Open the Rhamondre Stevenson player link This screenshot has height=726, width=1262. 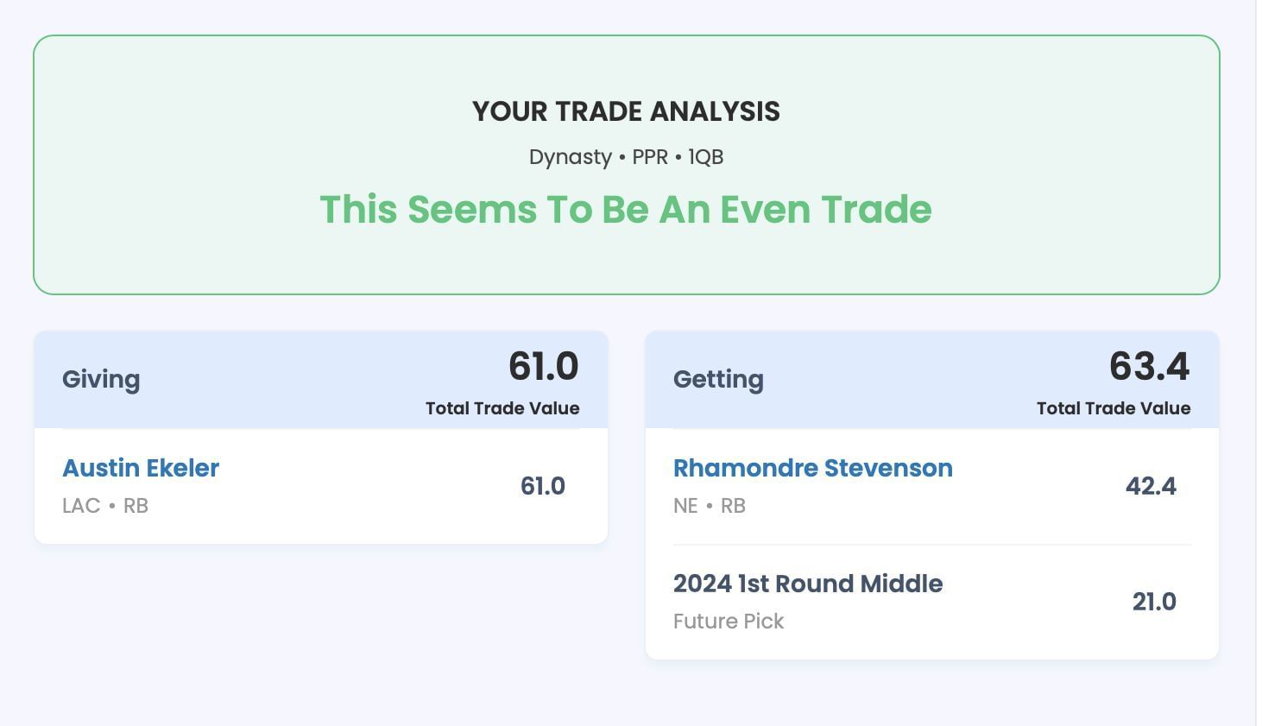pyautogui.click(x=812, y=468)
